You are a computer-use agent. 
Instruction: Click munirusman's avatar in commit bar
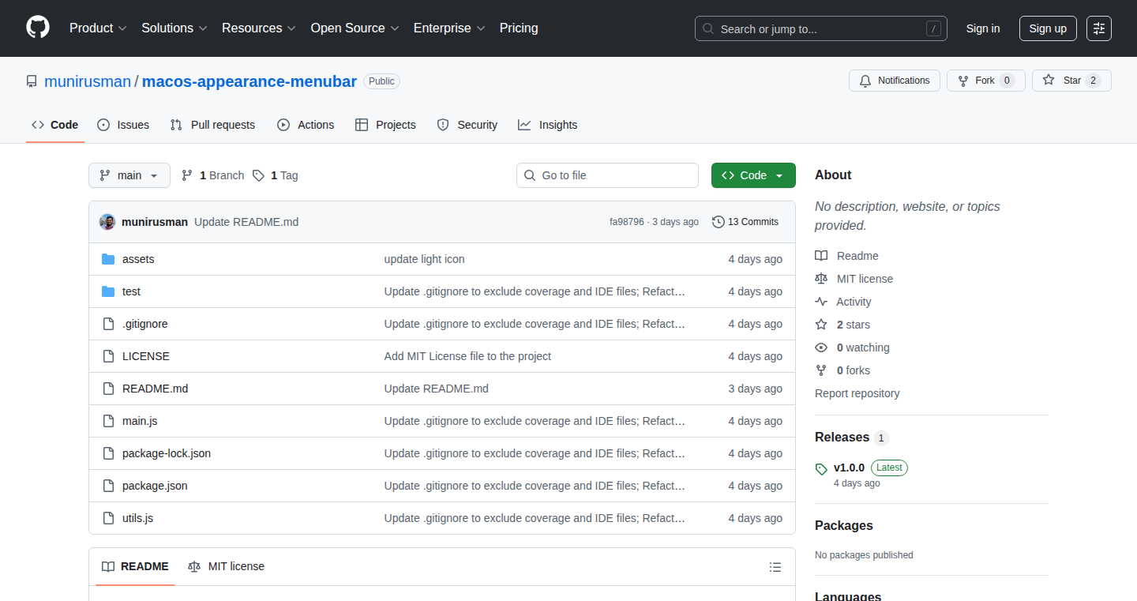click(107, 222)
